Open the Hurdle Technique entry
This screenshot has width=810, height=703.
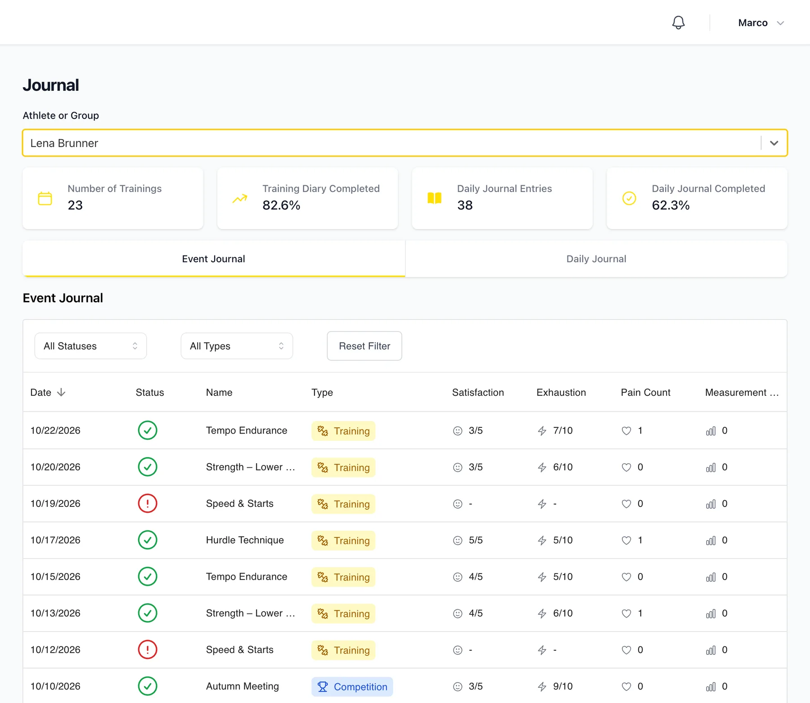click(x=245, y=540)
